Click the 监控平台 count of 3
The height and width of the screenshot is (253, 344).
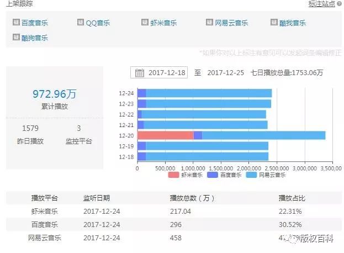coord(79,128)
